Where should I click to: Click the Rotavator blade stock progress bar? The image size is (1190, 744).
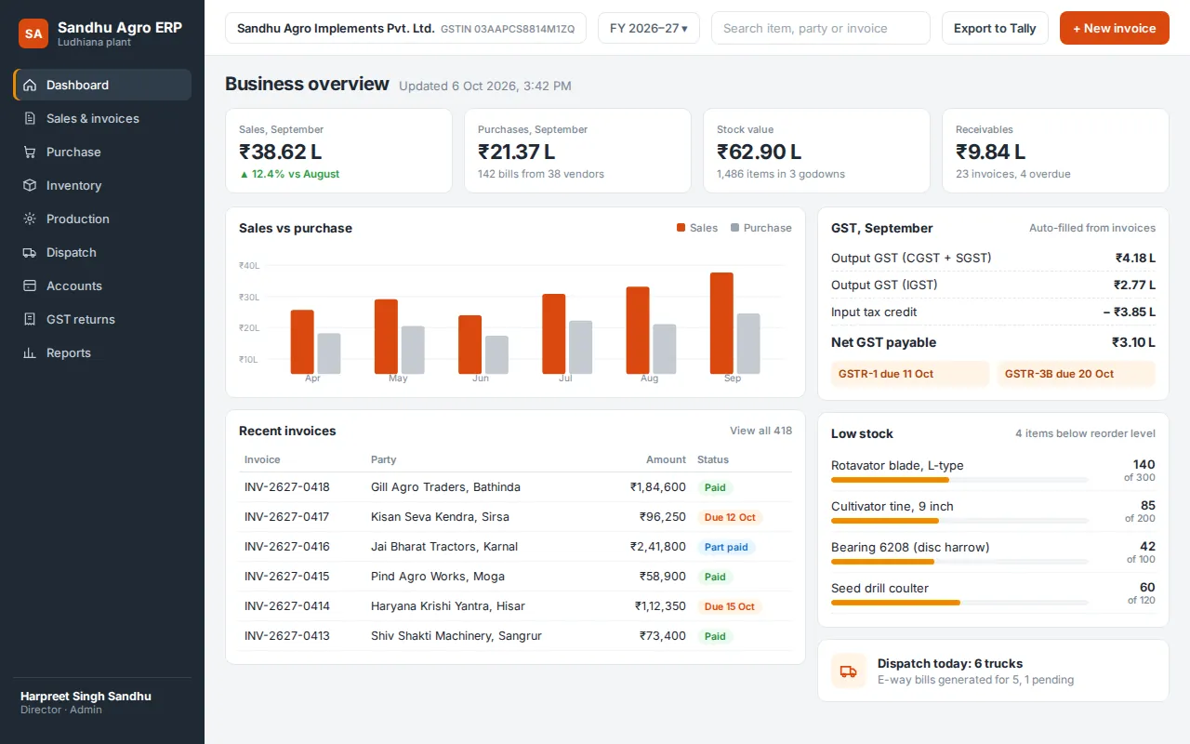[x=959, y=480]
